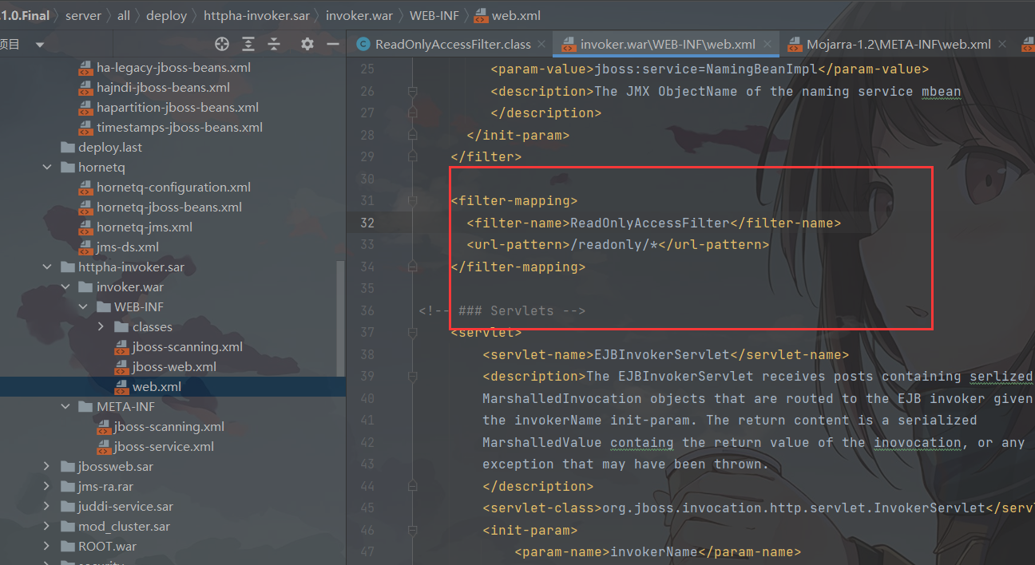The width and height of the screenshot is (1035, 565).
Task: Fold the servlet description at line 39
Action: click(413, 377)
